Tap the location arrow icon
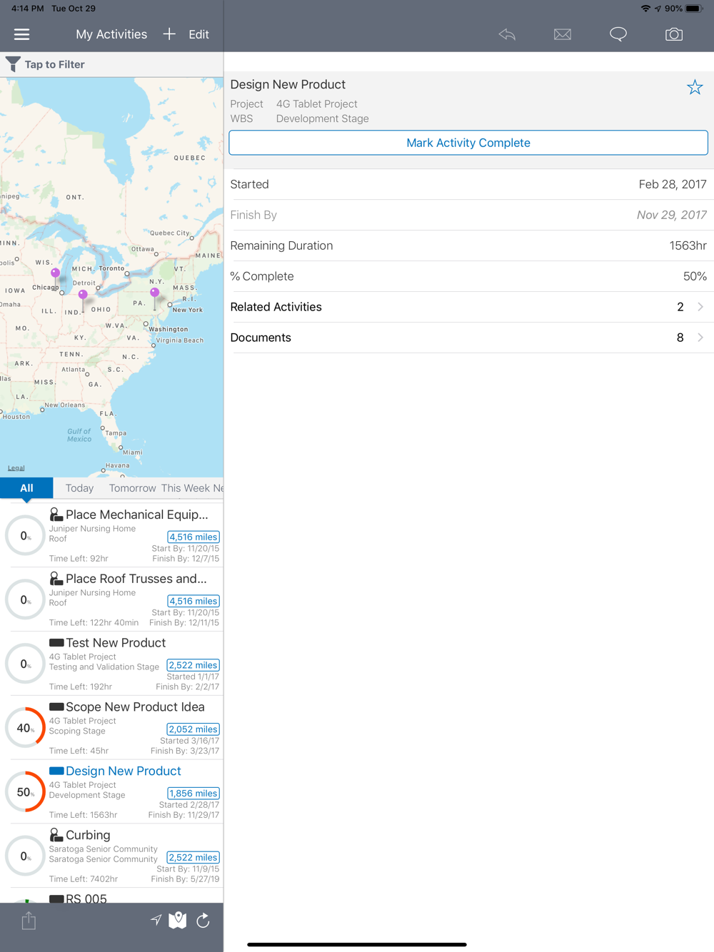Viewport: 714px width, 952px height. click(156, 921)
